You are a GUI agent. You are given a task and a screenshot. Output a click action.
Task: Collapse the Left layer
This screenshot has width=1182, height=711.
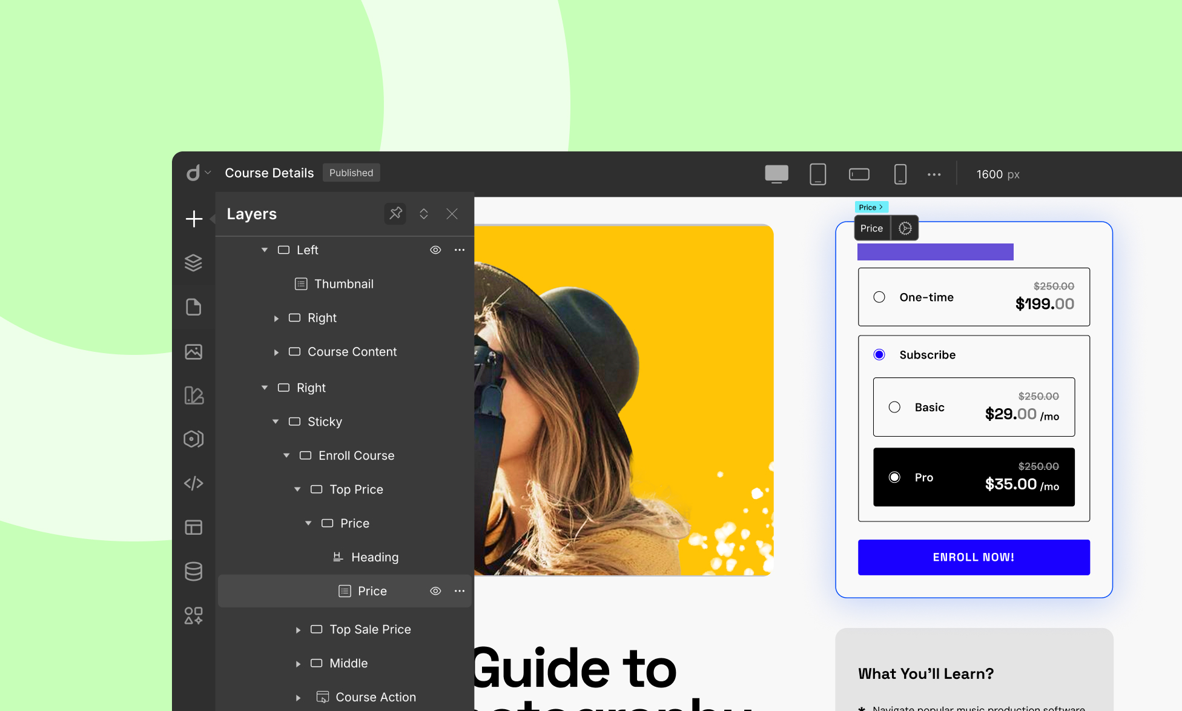[x=265, y=250]
